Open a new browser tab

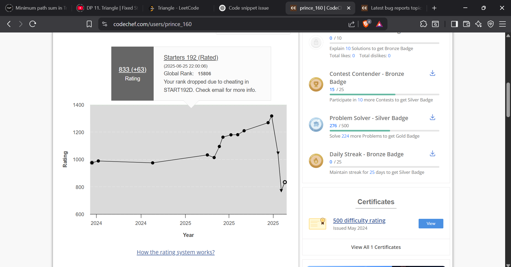point(434,8)
